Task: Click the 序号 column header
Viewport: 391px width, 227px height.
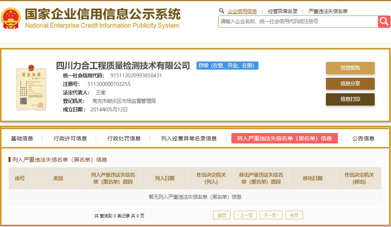Action: tap(20, 178)
